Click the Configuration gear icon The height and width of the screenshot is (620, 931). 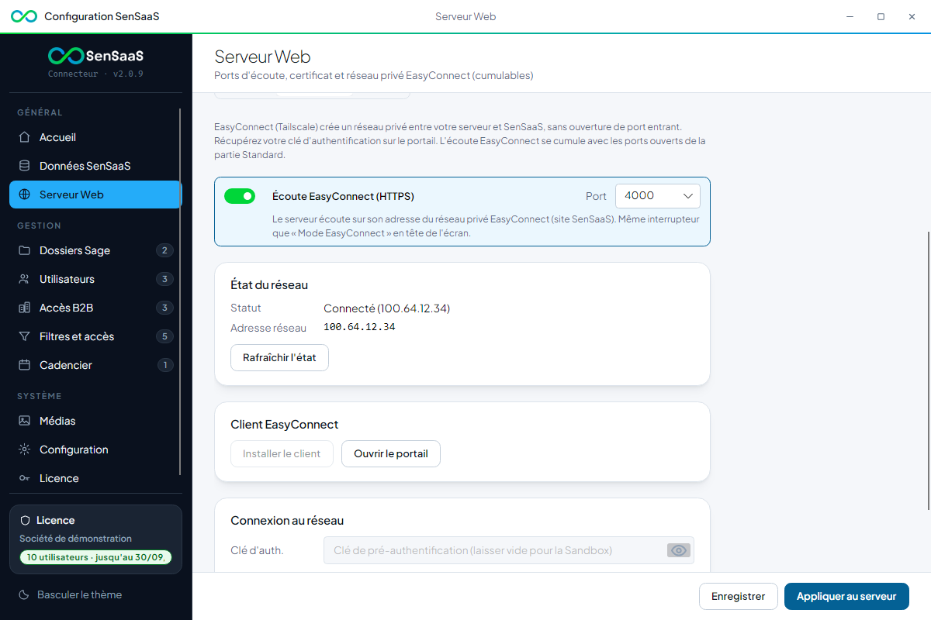click(24, 449)
